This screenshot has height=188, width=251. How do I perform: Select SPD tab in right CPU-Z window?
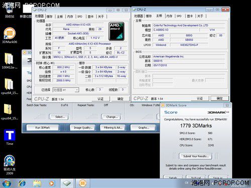(x=179, y=16)
